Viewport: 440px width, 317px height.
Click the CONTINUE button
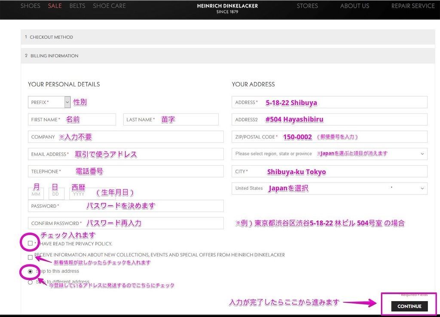tap(409, 306)
